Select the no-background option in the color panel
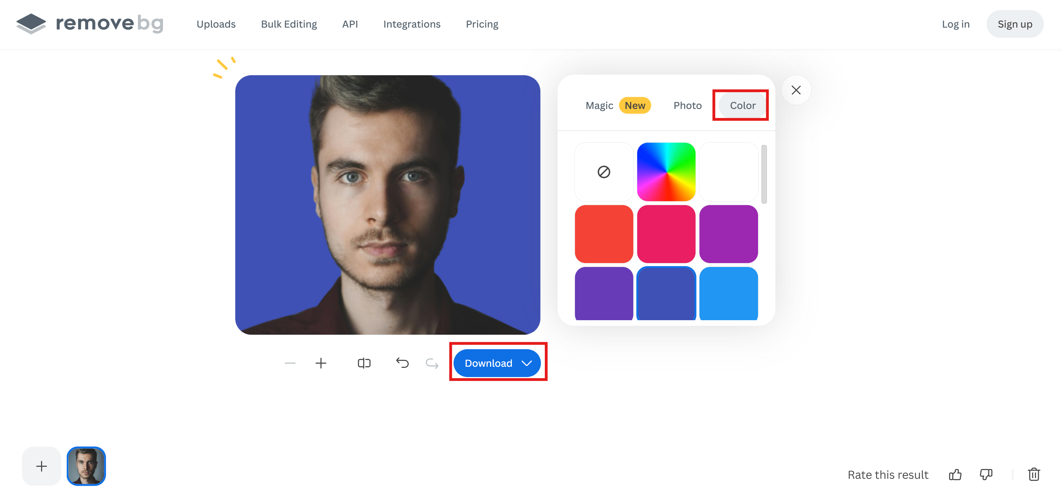 (x=603, y=172)
